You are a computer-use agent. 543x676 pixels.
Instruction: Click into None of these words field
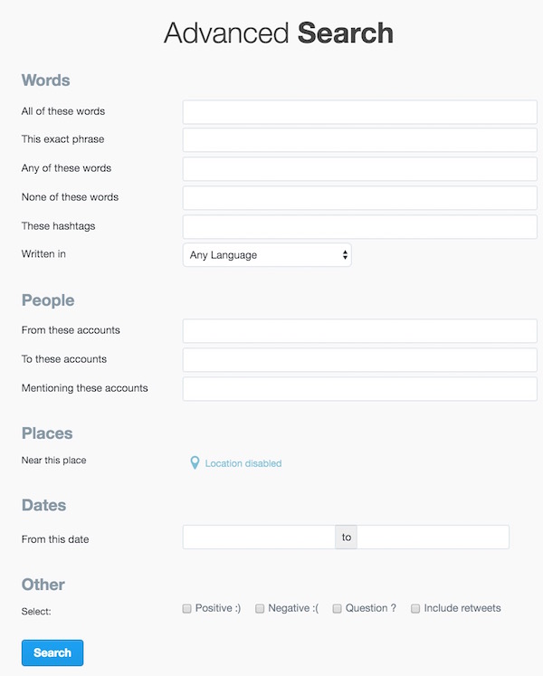(x=359, y=197)
